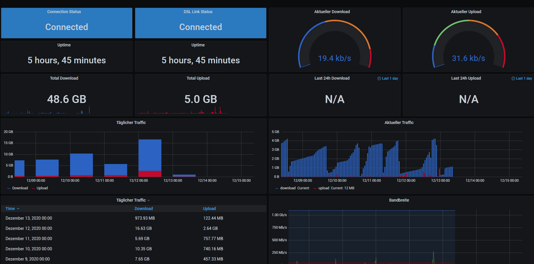Click the 2.64 GB upload cell
This screenshot has height=264, width=534.
coord(211,228)
